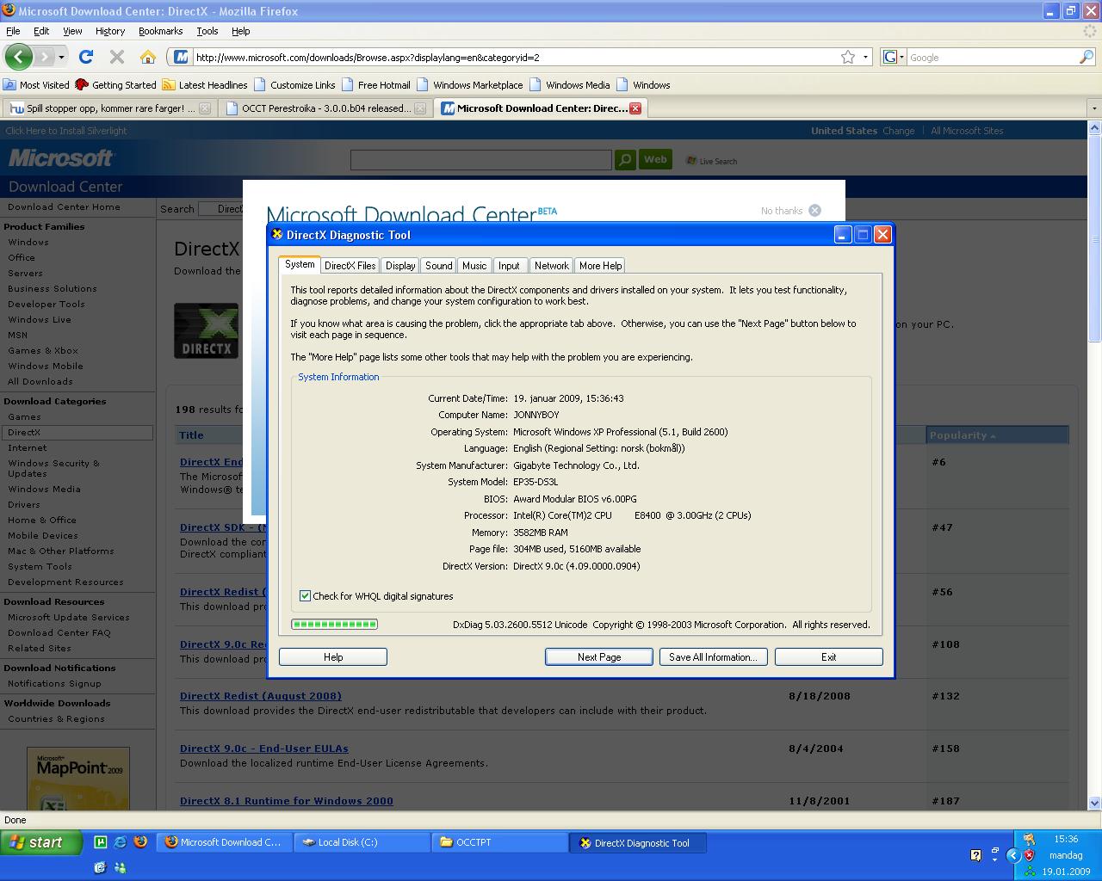Bookmark page with star icon in address bar
The image size is (1102, 881).
[x=848, y=57]
